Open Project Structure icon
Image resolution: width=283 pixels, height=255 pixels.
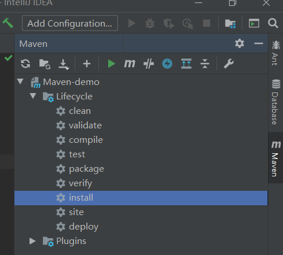230,24
